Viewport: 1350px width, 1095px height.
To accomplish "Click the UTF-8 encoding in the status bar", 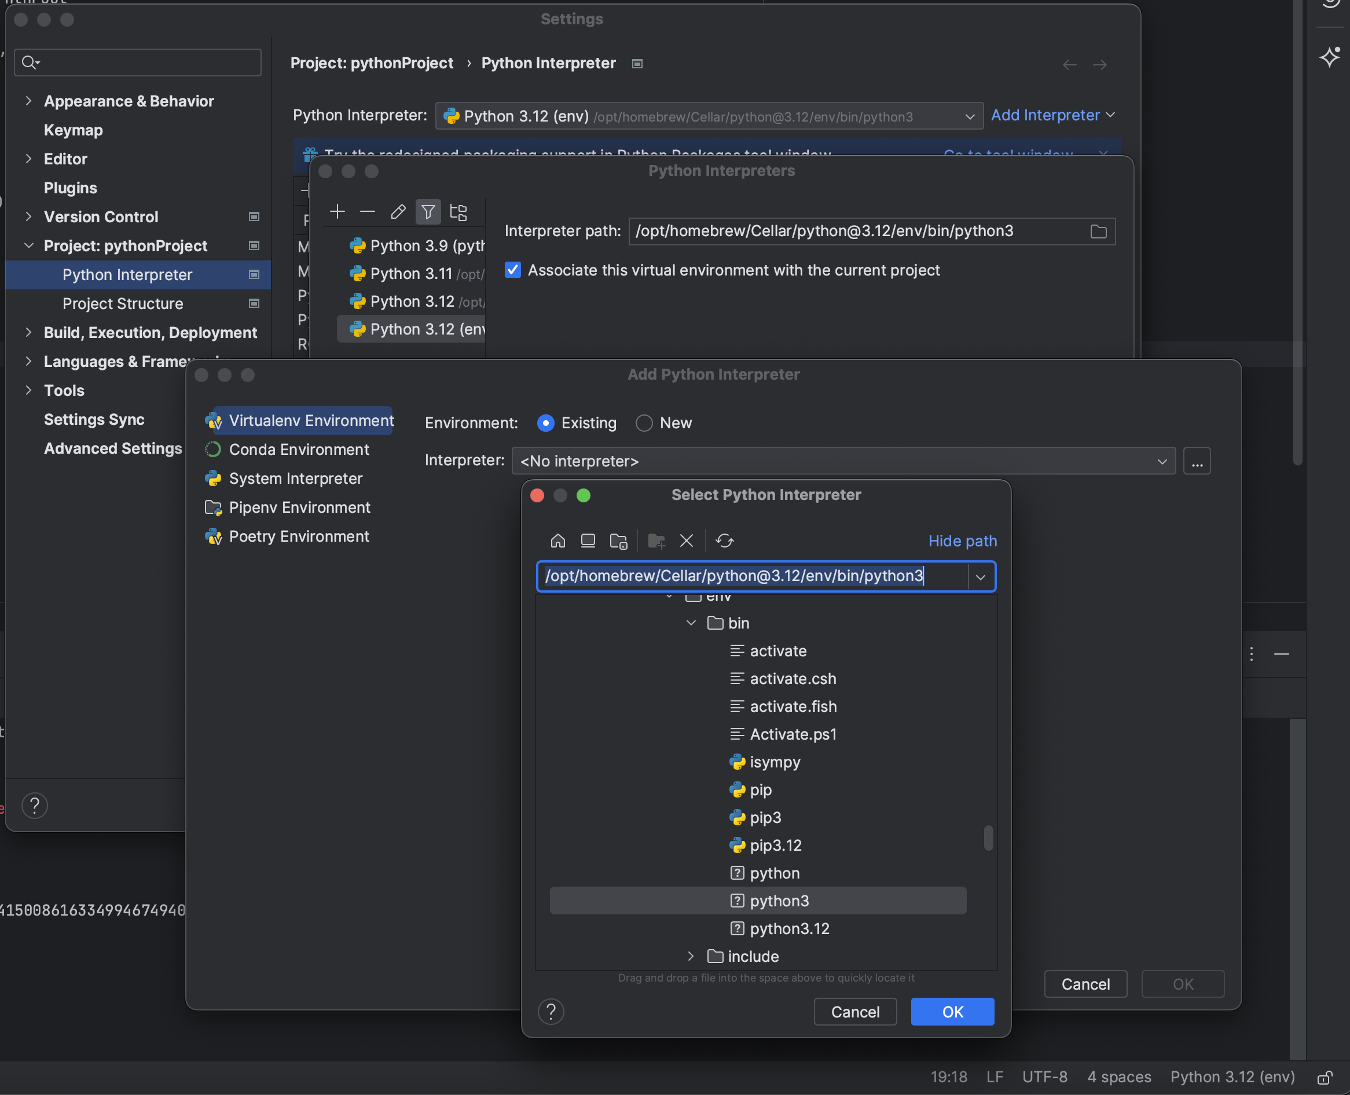I will (x=1045, y=1076).
